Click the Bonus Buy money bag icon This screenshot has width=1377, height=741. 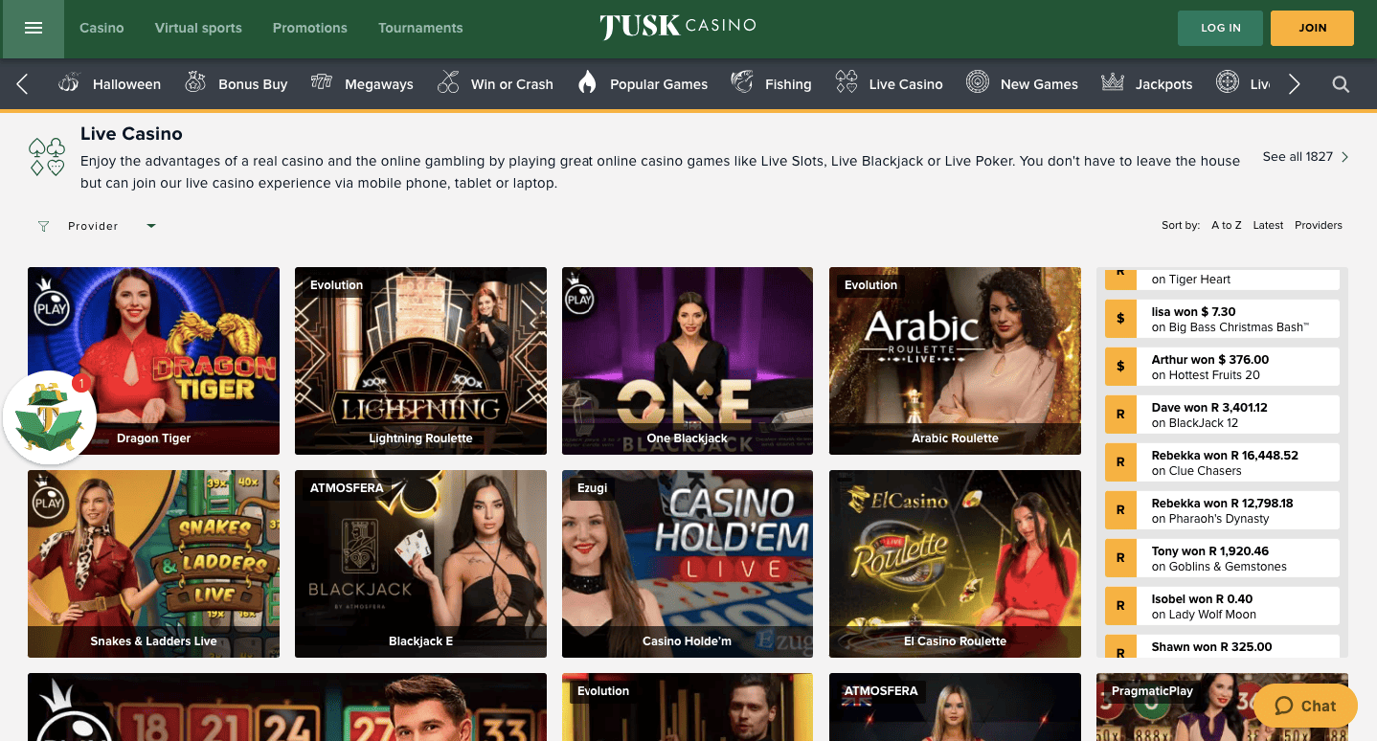[195, 83]
